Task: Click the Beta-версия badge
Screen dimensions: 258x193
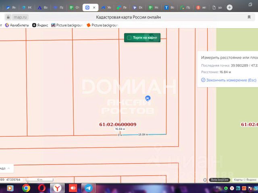Action: pyautogui.click(x=219, y=180)
